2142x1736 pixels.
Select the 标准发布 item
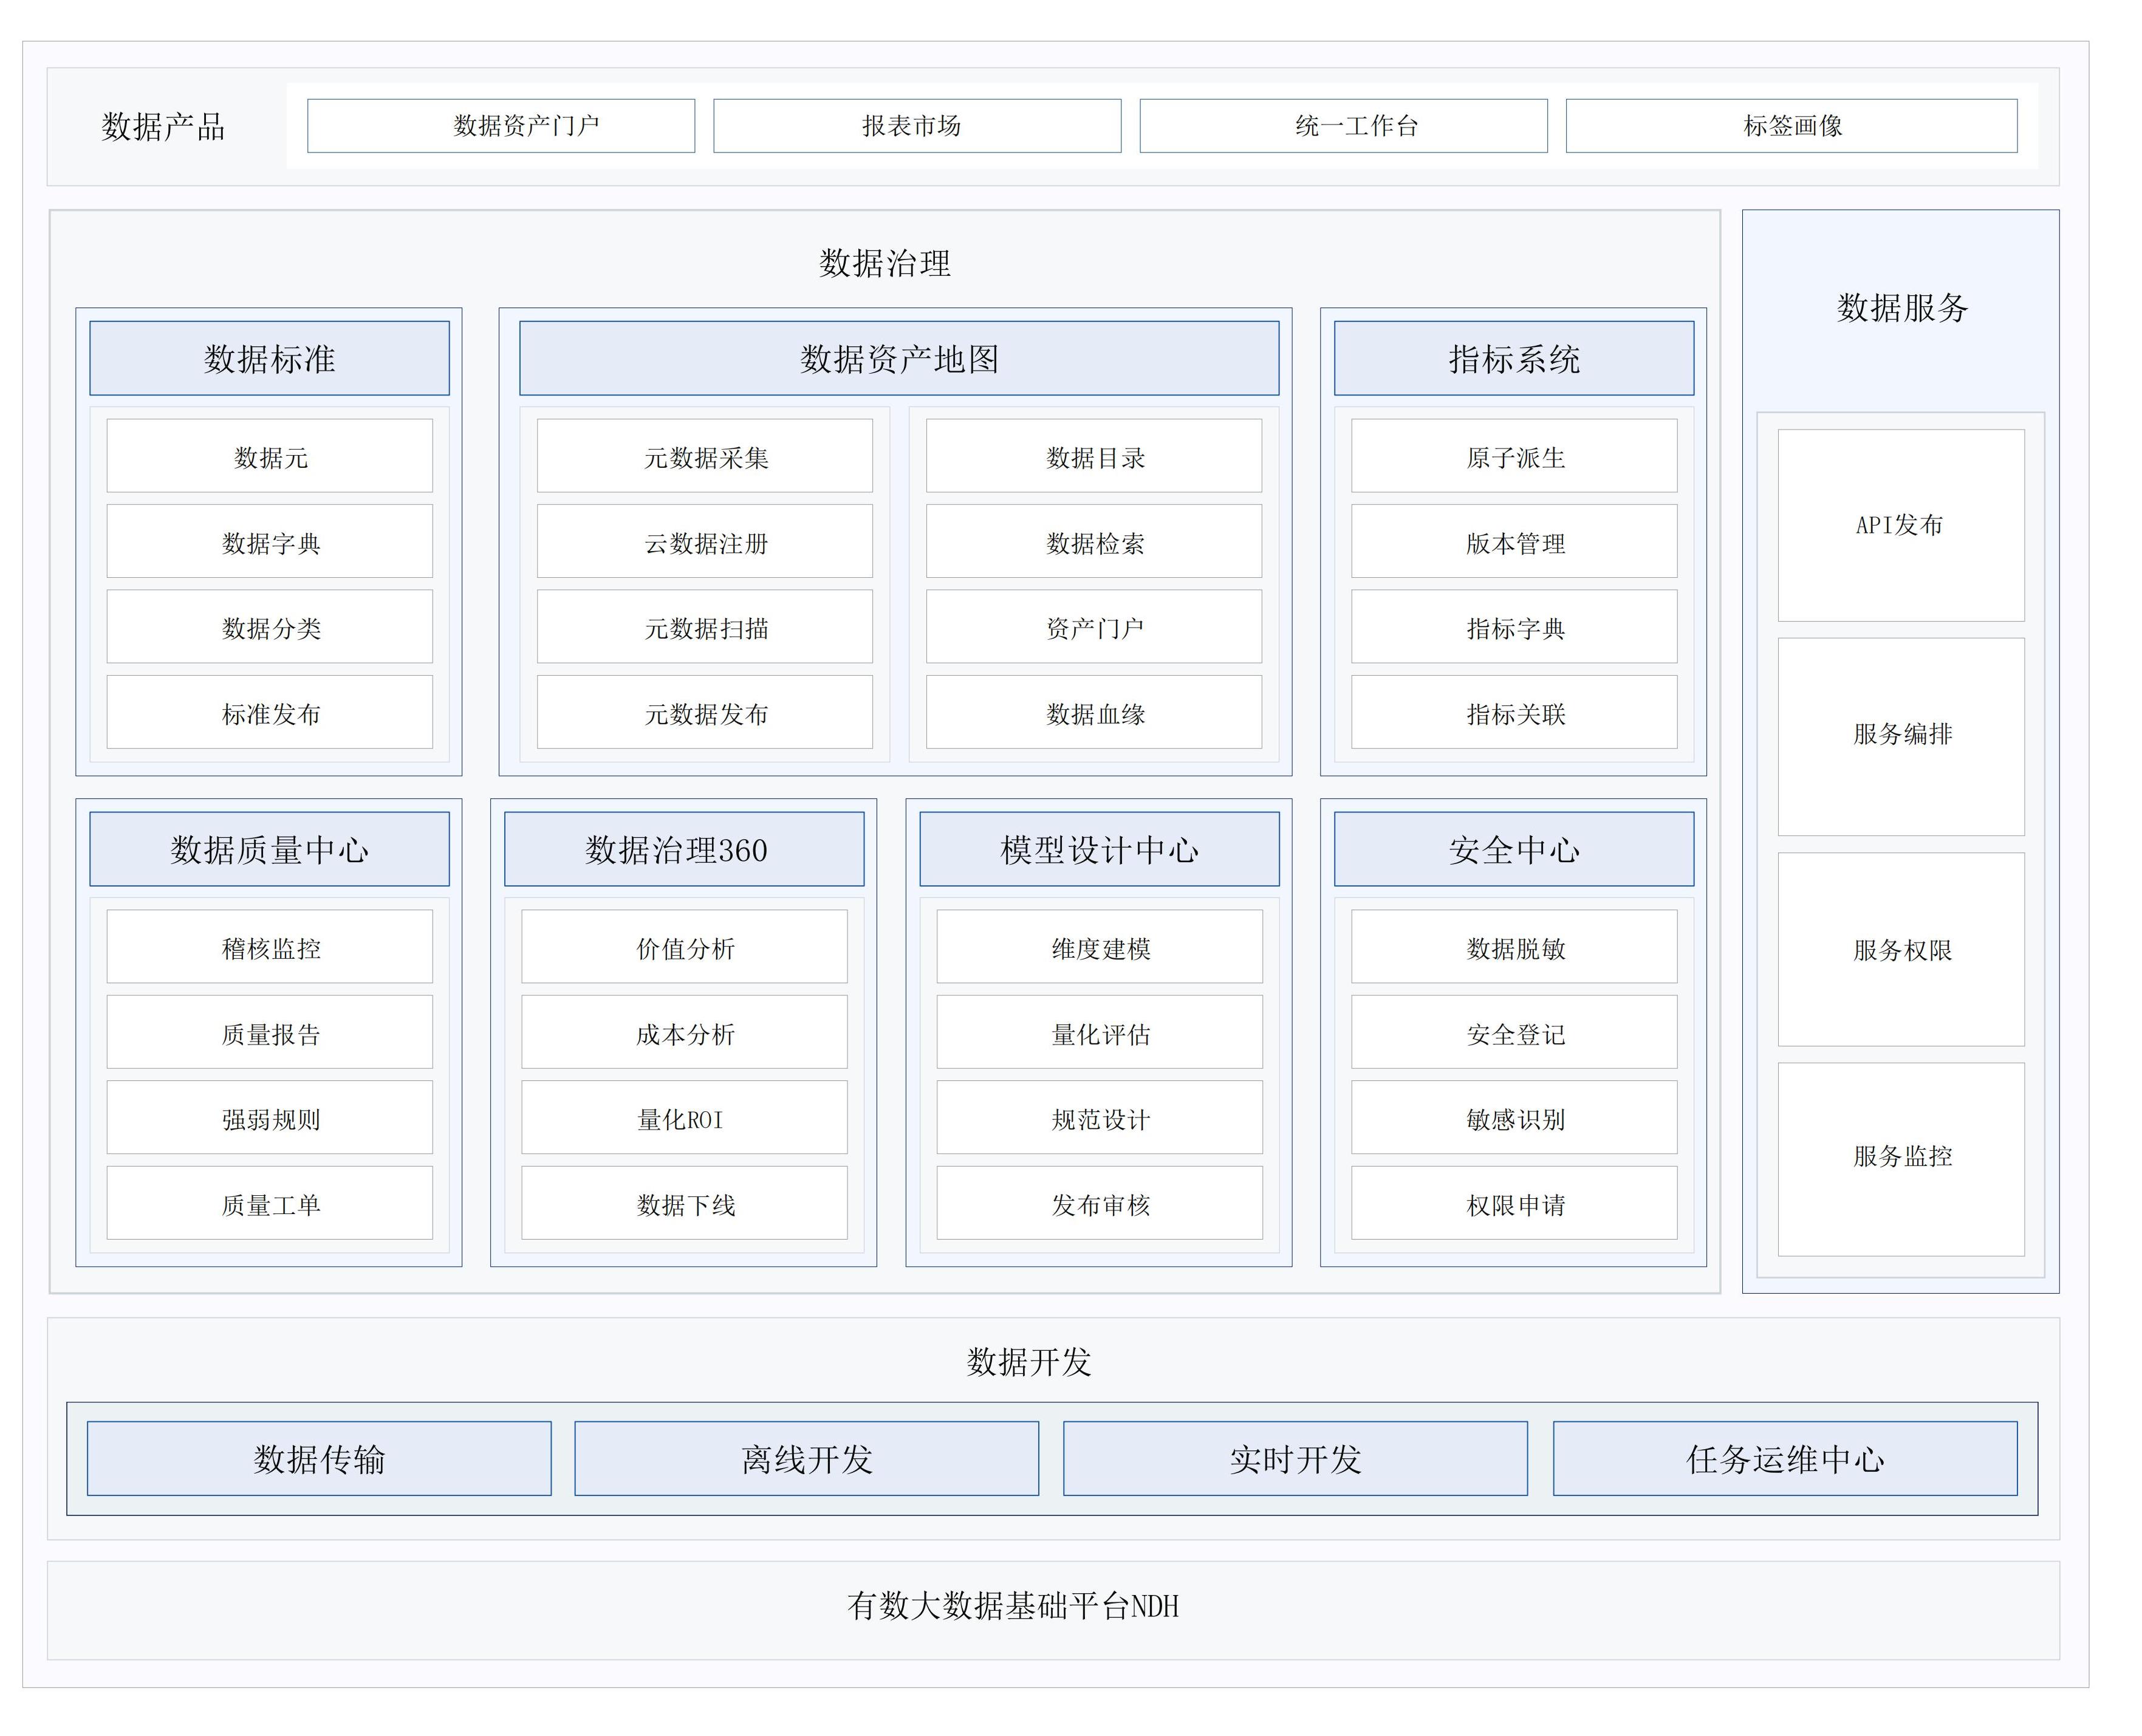pyautogui.click(x=270, y=712)
